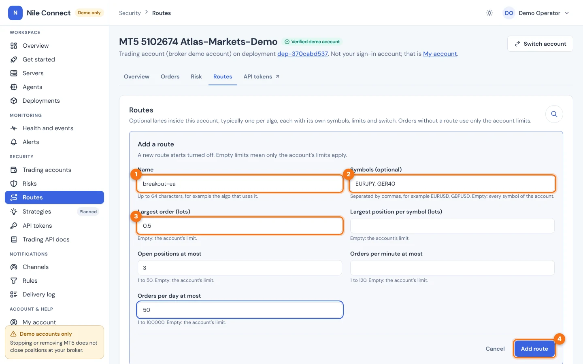The width and height of the screenshot is (583, 364).
Task: Open API tokens in the sidebar
Action: [54, 226]
